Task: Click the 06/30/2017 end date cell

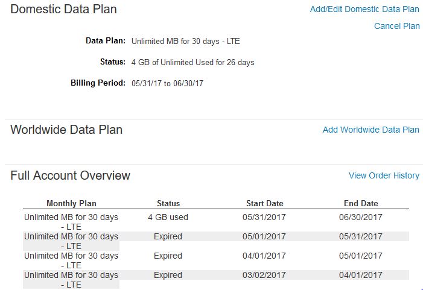Action: pos(361,217)
